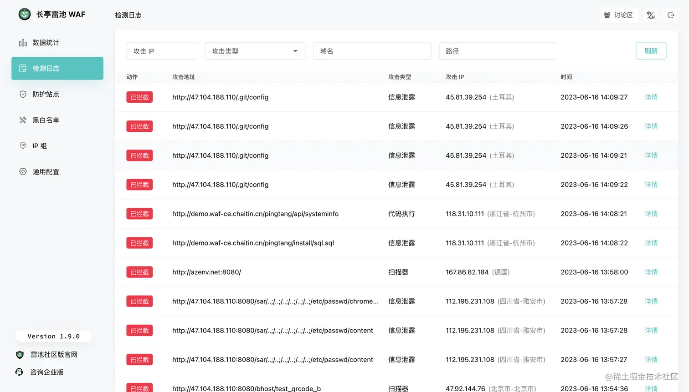
Task: Focus the 路径 input field
Action: (x=498, y=51)
